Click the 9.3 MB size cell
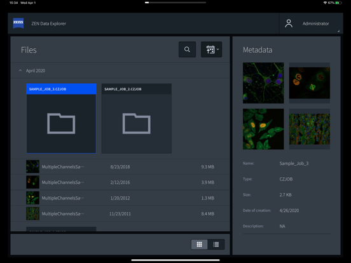Image resolution: width=351 pixels, height=263 pixels. [x=207, y=167]
